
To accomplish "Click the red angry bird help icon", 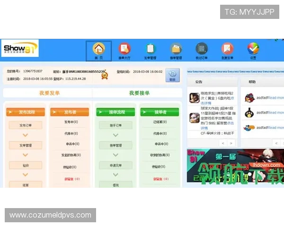I will pyautogui.click(x=250, y=98).
